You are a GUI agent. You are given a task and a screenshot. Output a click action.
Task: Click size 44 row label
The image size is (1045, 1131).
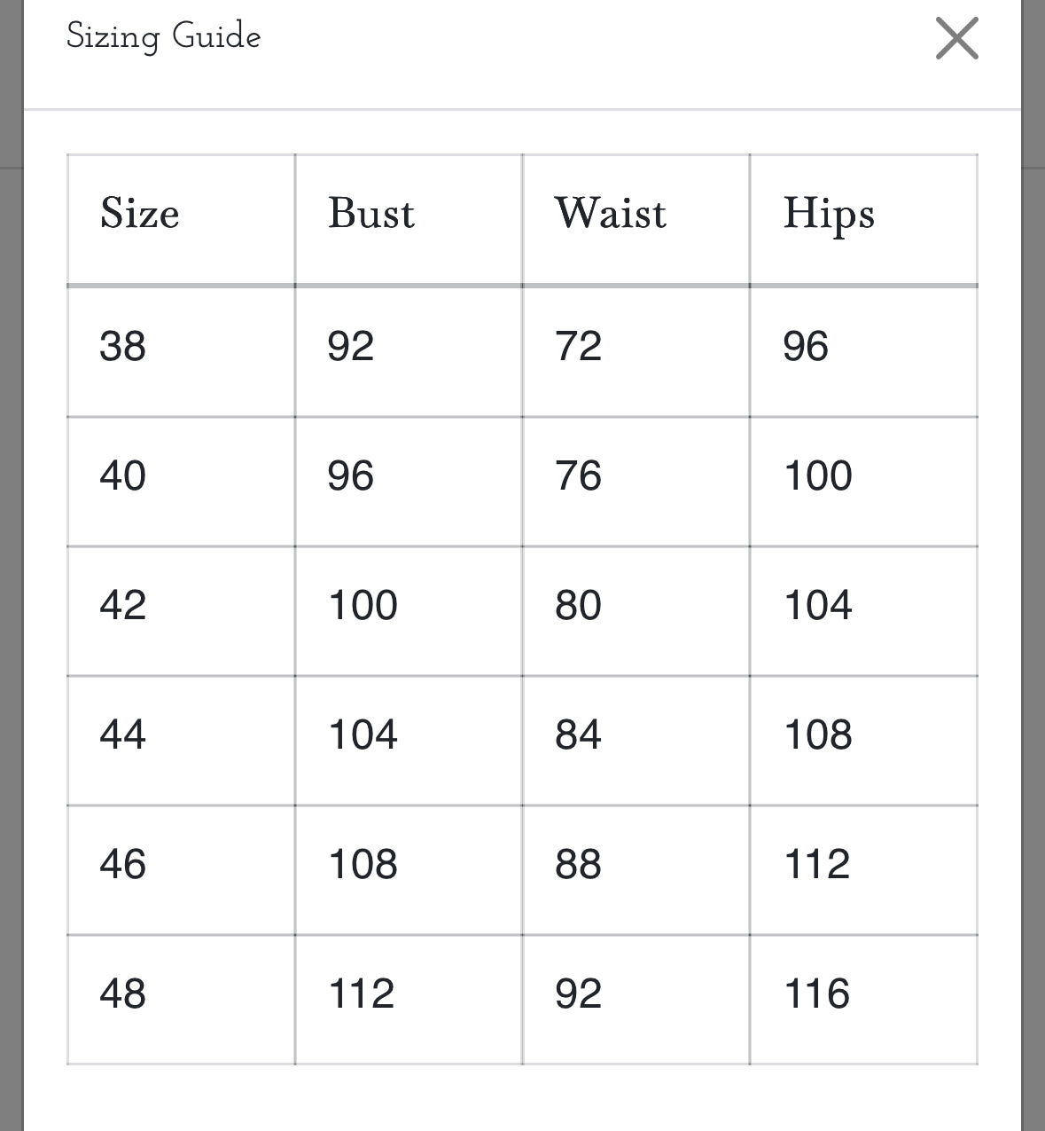(x=123, y=734)
